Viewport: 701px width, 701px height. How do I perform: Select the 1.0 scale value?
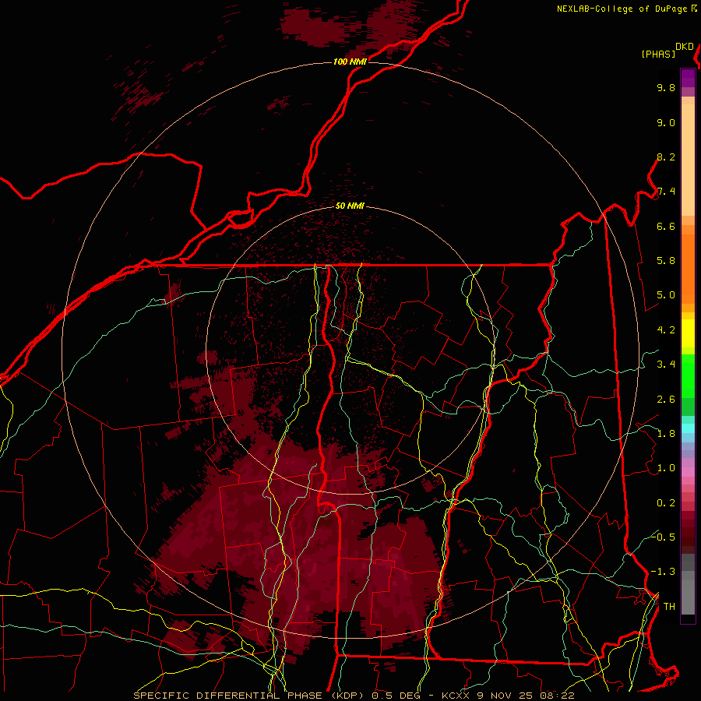click(x=666, y=468)
